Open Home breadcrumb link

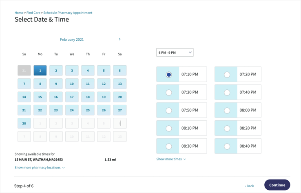pos(19,13)
